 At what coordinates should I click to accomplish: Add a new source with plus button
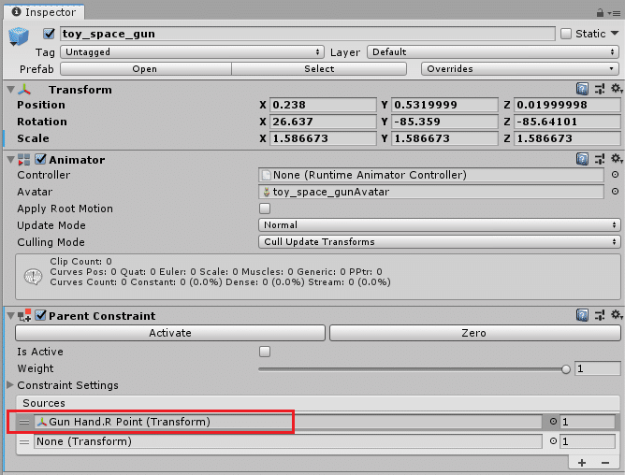pyautogui.click(x=582, y=463)
